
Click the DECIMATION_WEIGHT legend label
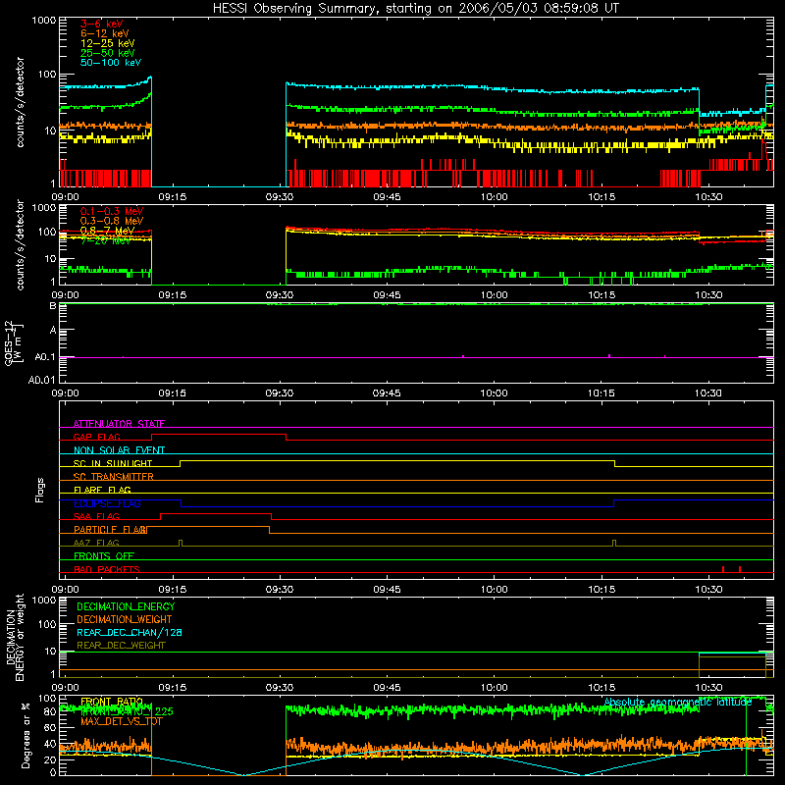(x=125, y=619)
